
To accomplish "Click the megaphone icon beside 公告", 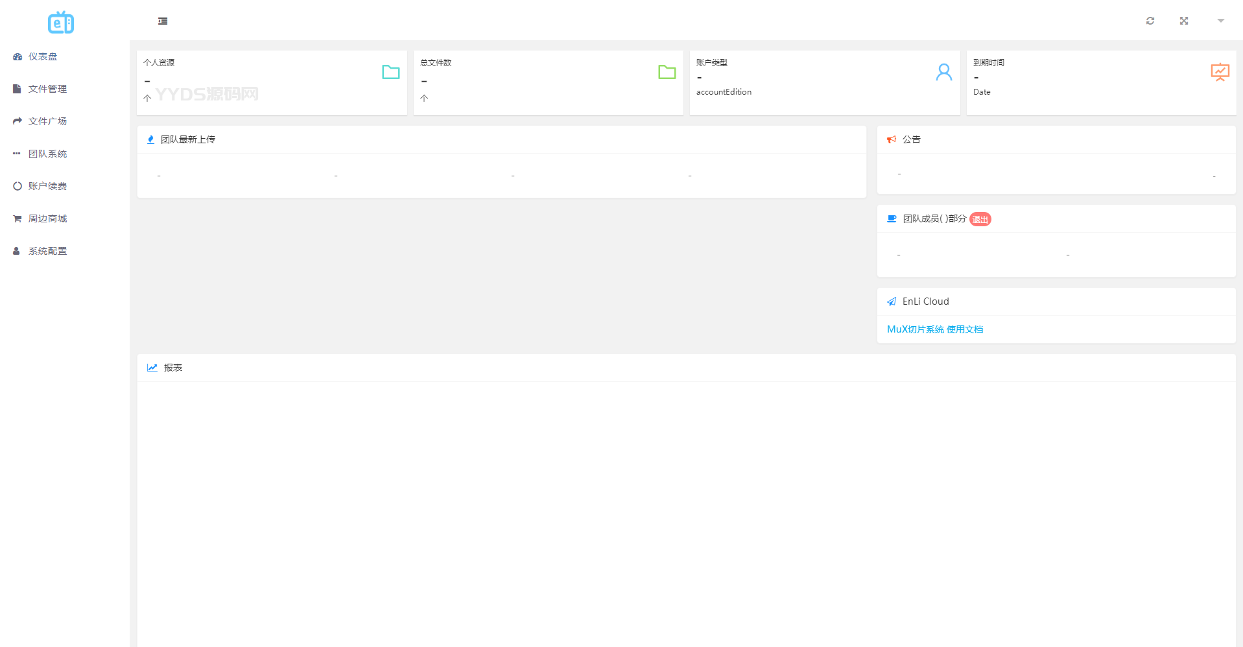I will coord(892,139).
